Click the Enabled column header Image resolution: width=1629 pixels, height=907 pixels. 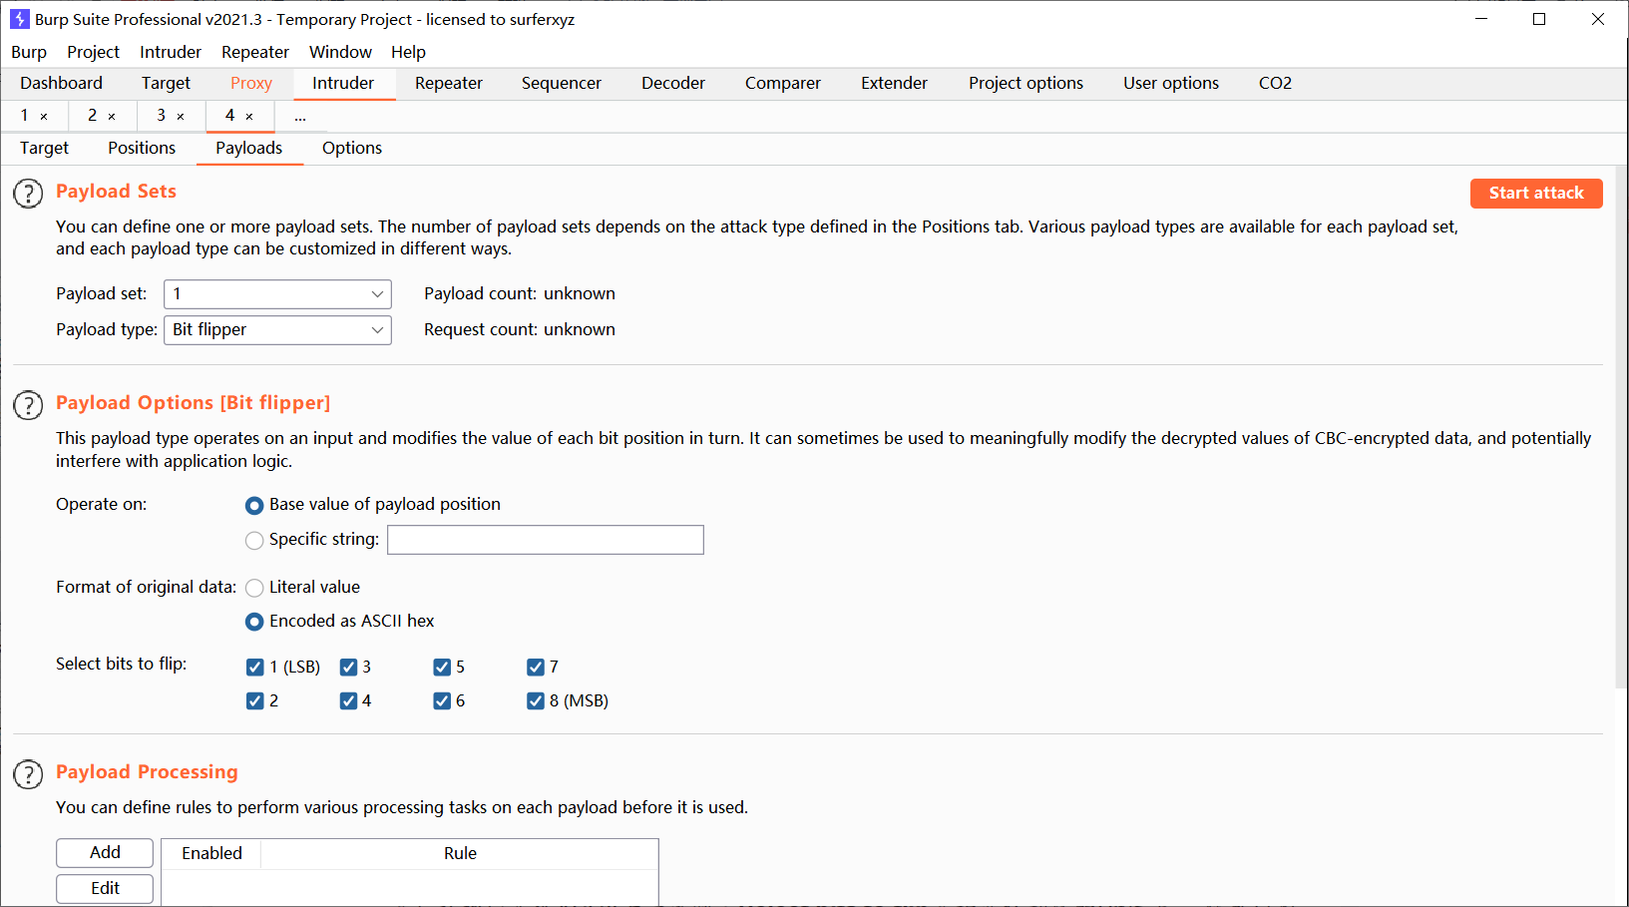(x=211, y=854)
